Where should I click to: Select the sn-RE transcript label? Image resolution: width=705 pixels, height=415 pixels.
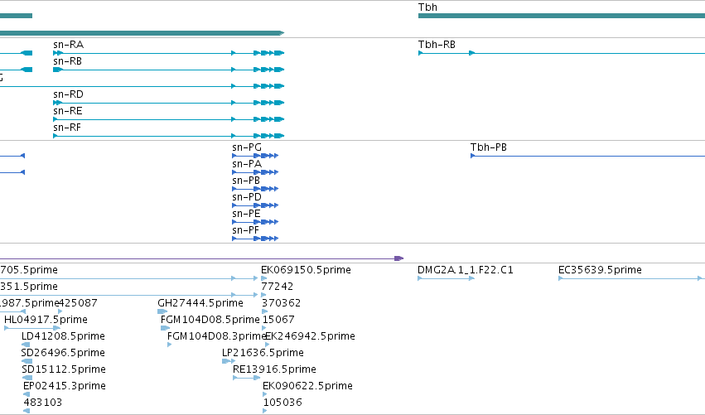[67, 111]
